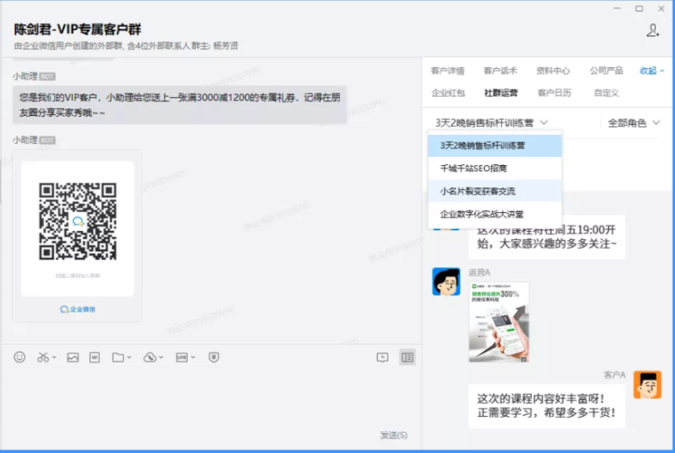Open the chat history icon
The width and height of the screenshot is (675, 453).
click(x=382, y=357)
